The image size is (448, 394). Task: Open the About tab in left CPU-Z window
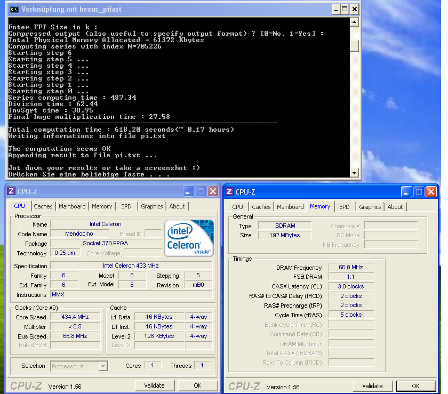click(x=177, y=206)
